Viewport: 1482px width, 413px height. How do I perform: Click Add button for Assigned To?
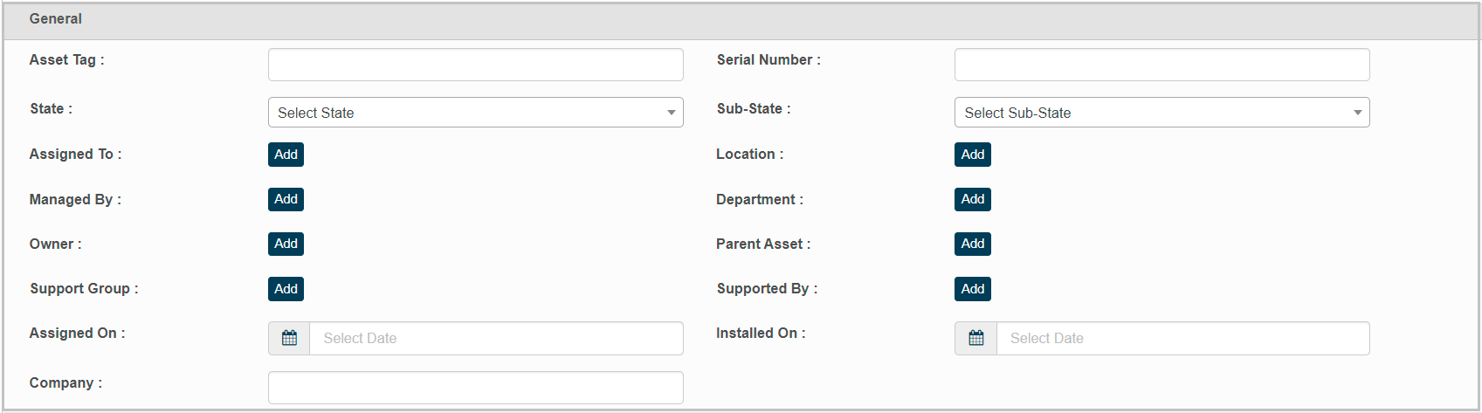click(286, 155)
